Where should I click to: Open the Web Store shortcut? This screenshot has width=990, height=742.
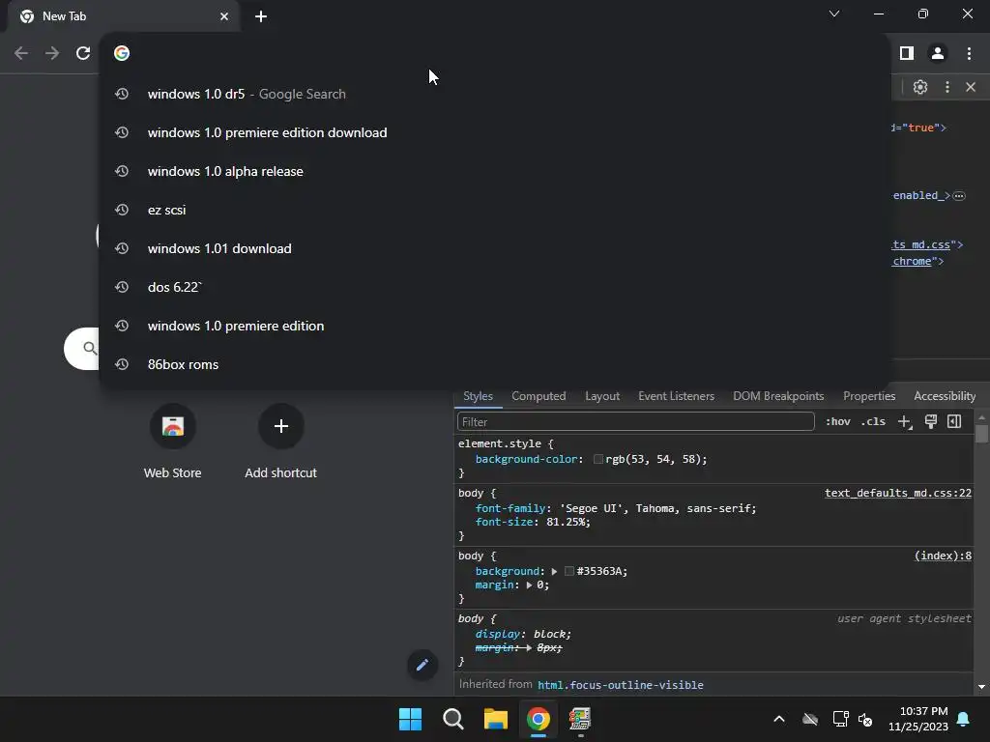click(x=172, y=426)
